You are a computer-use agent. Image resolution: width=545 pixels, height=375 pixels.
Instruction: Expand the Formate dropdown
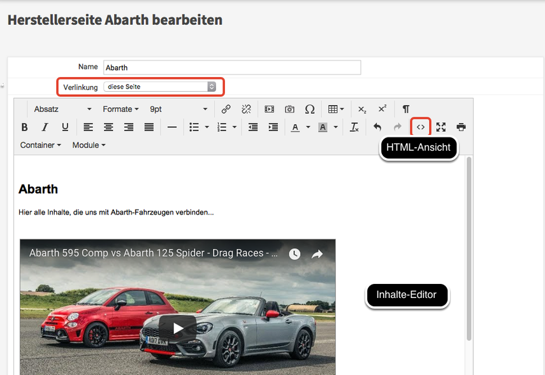[x=120, y=109]
